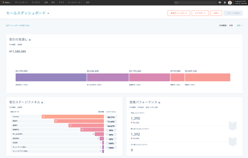Click the 66.67% conversion value

111,126
